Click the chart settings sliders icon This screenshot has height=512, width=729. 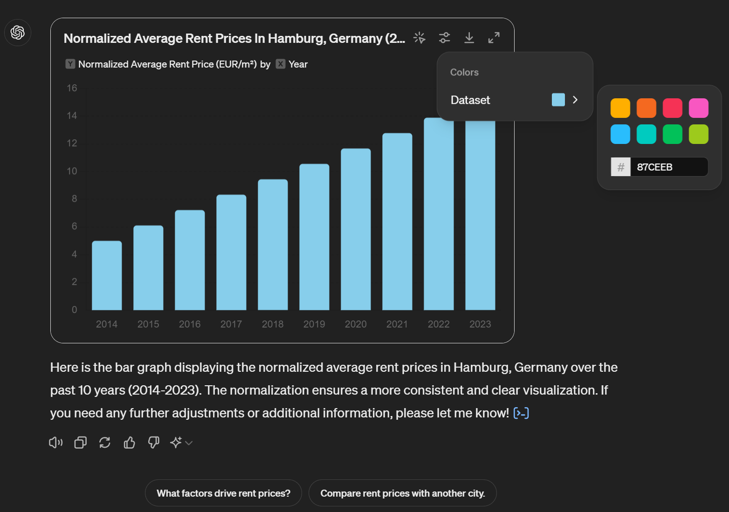click(x=445, y=38)
